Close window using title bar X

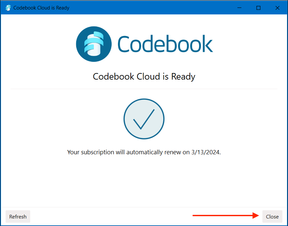(x=277, y=8)
